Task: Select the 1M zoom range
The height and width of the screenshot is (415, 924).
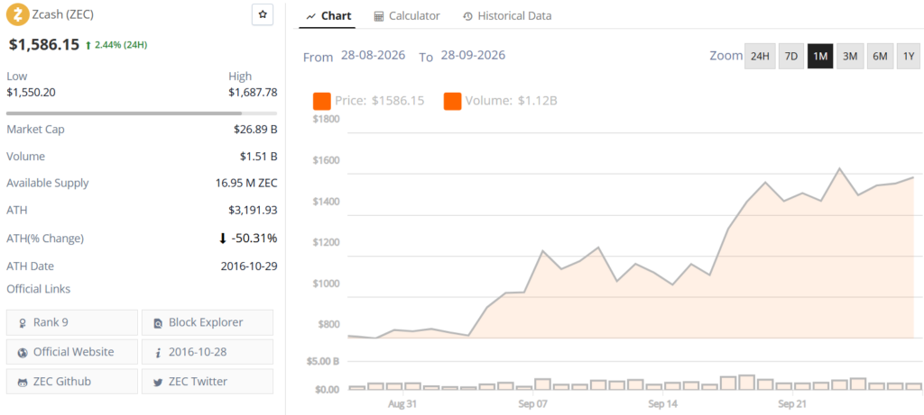Action: [x=819, y=57]
